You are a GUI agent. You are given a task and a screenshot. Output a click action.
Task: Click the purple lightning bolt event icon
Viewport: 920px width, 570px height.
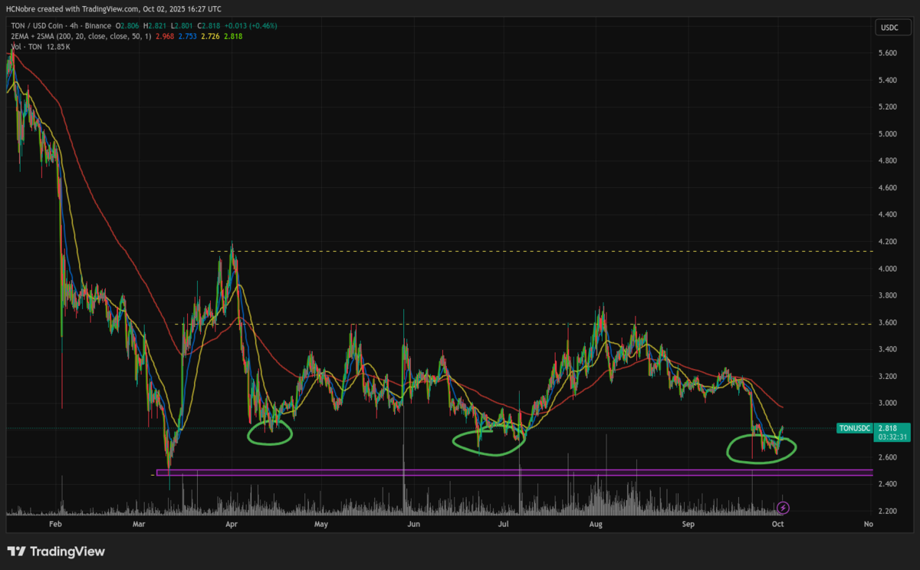click(x=783, y=507)
